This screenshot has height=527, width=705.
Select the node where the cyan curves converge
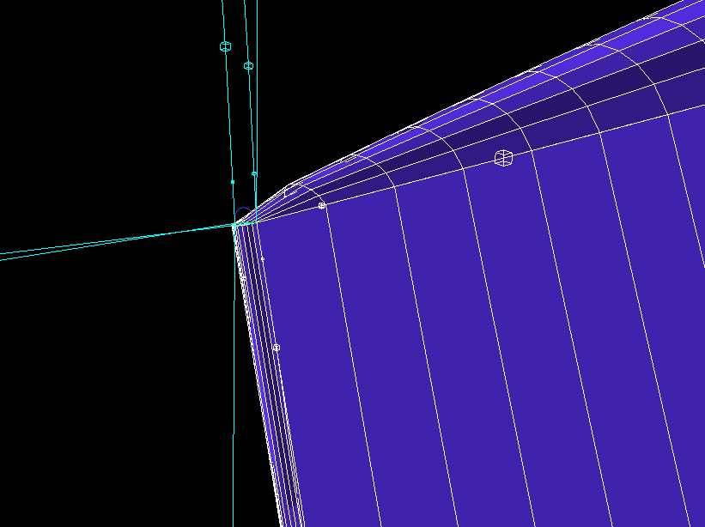click(234, 223)
